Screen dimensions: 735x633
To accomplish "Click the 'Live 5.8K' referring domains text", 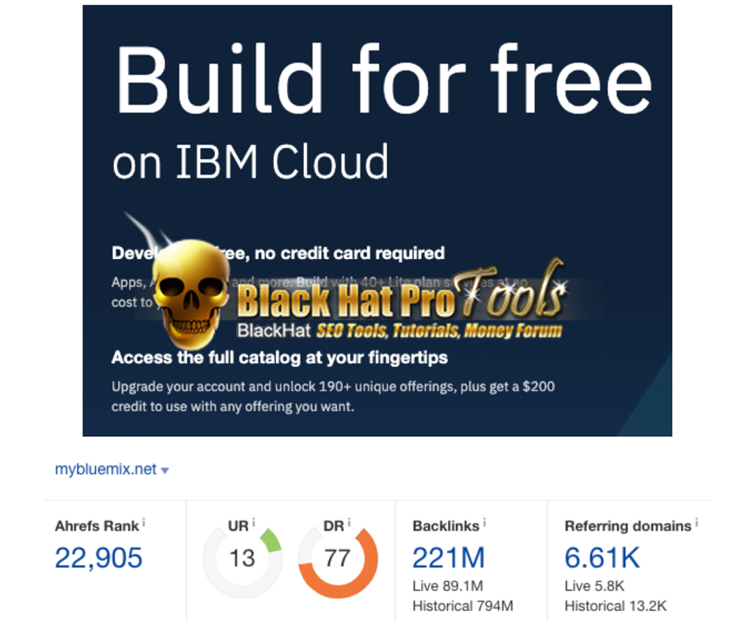I will (x=595, y=585).
